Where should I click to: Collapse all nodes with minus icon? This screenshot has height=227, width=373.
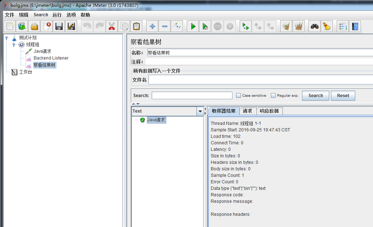click(x=165, y=26)
